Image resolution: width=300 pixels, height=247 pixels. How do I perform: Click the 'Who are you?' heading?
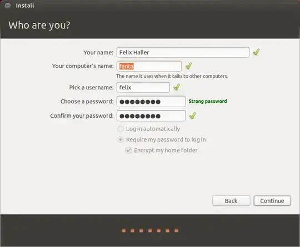coord(39,25)
